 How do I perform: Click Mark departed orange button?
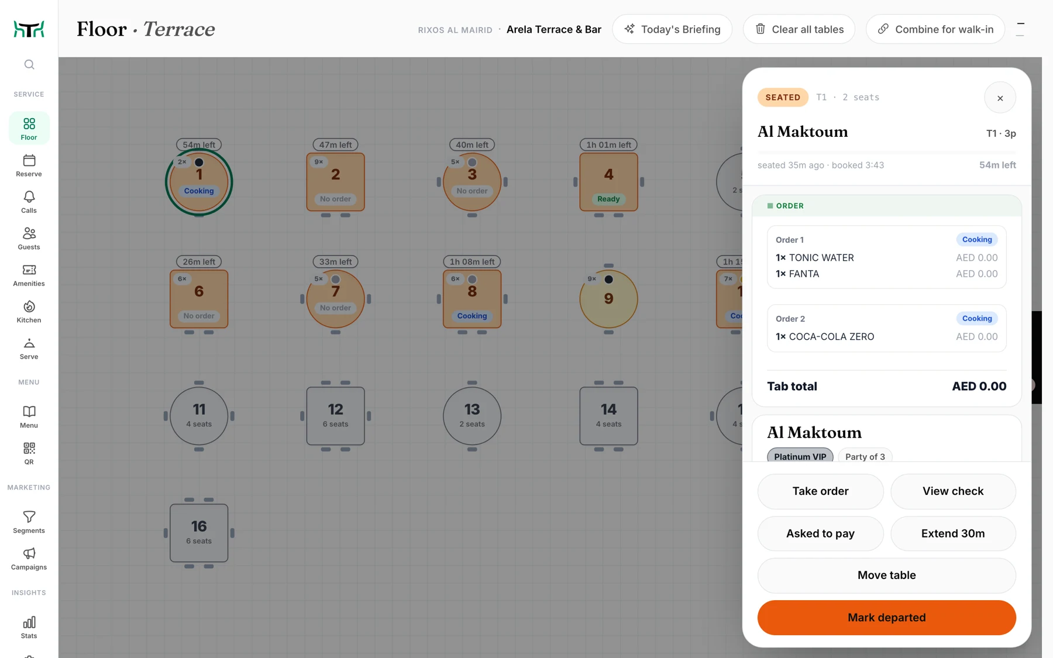886,618
